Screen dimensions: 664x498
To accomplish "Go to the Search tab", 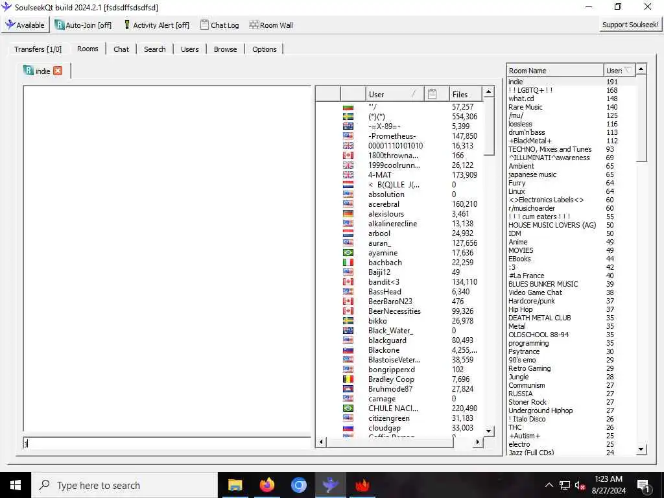I will coord(154,49).
